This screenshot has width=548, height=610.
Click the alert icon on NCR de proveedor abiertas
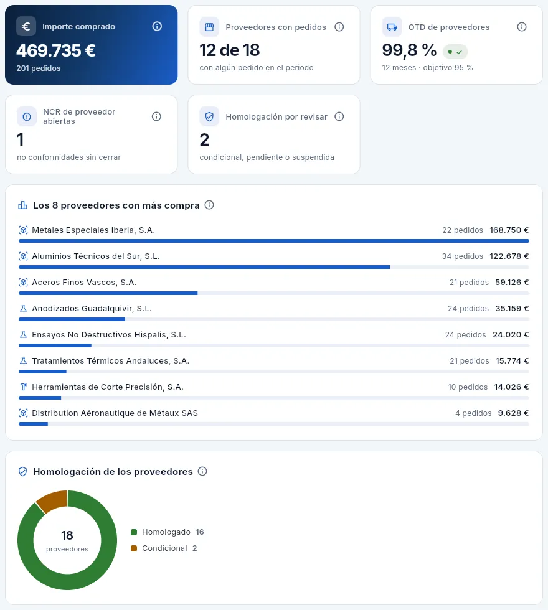pos(27,116)
